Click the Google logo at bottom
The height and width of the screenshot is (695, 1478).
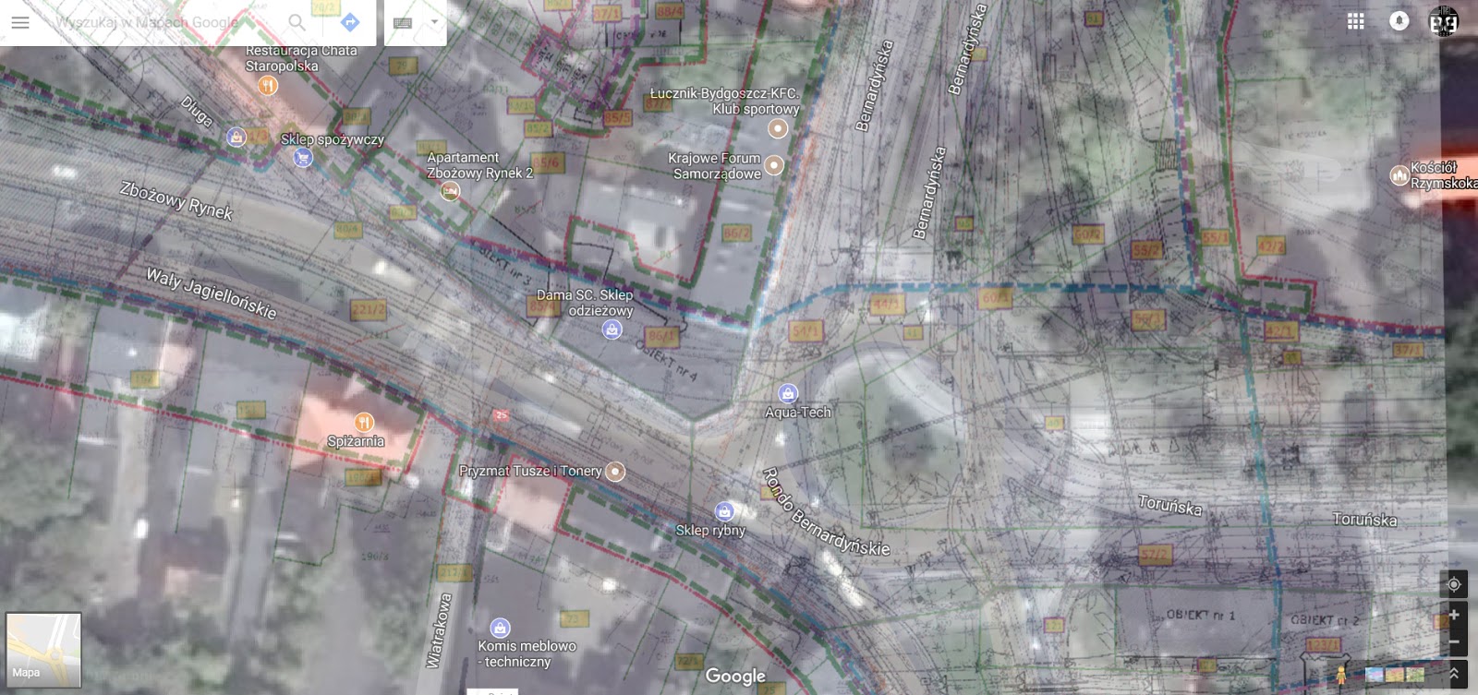(735, 676)
